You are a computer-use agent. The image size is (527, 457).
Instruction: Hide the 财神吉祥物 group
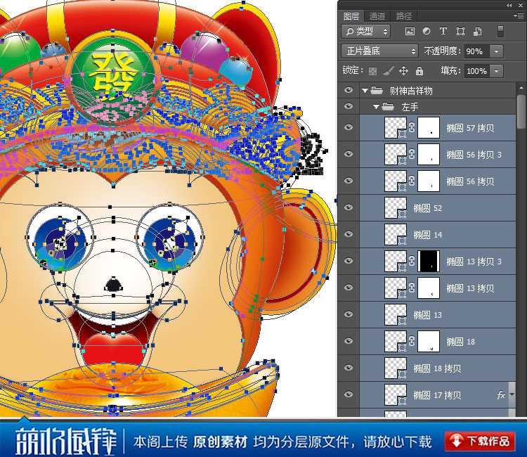(x=349, y=90)
